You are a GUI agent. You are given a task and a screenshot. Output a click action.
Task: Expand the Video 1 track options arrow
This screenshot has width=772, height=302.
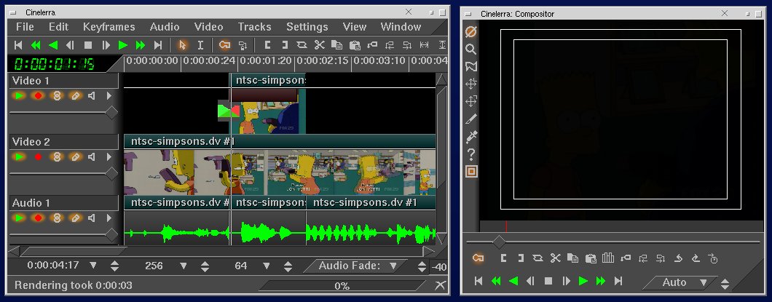[109, 95]
